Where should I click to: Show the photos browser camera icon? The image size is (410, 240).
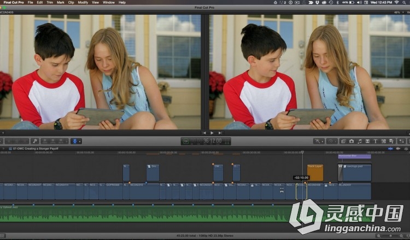click(352, 141)
